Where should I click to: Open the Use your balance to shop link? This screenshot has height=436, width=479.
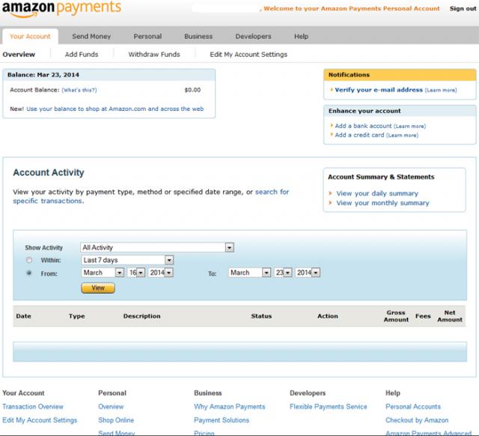pyautogui.click(x=115, y=109)
